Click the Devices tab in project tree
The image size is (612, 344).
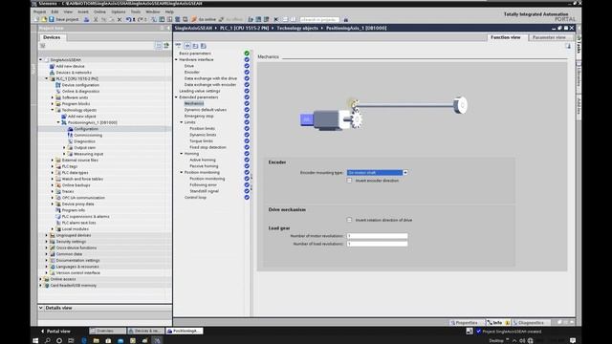pyautogui.click(x=52, y=37)
